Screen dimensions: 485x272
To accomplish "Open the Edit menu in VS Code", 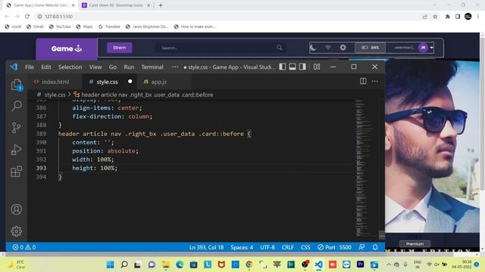I will click(x=46, y=67).
